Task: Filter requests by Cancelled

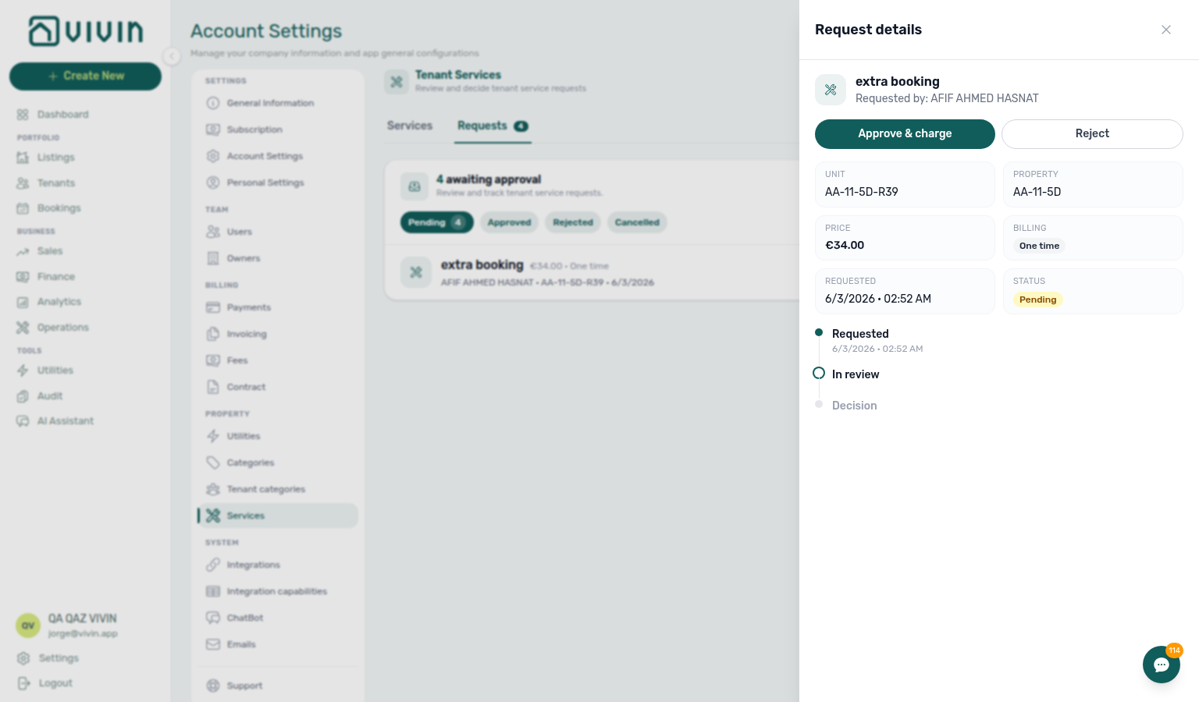Action: [637, 222]
